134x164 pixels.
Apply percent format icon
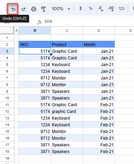click(91, 8)
